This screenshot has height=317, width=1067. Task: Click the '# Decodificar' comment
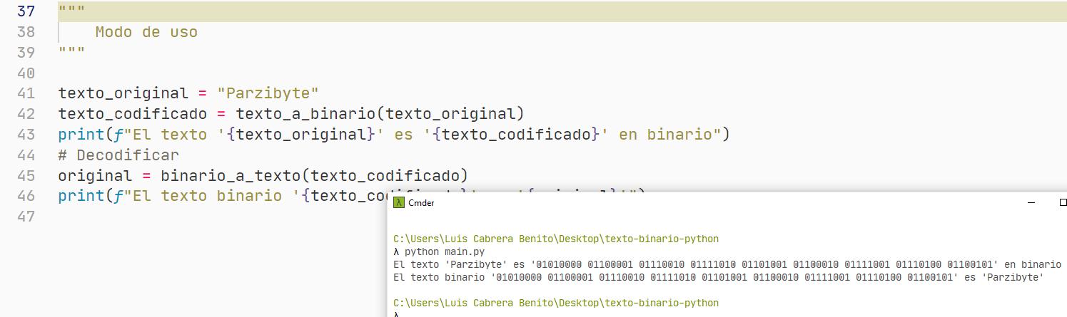click(x=118, y=155)
